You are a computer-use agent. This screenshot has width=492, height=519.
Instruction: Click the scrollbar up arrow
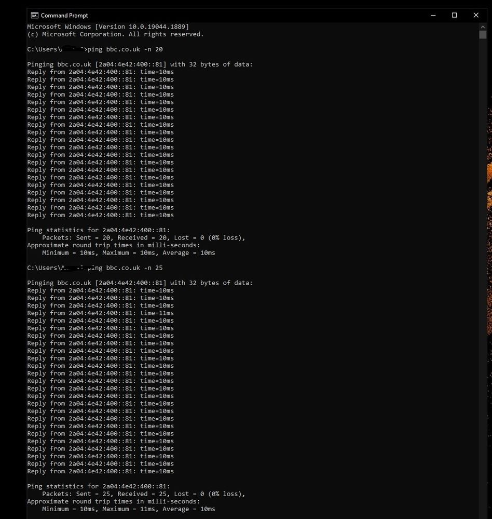point(483,26)
